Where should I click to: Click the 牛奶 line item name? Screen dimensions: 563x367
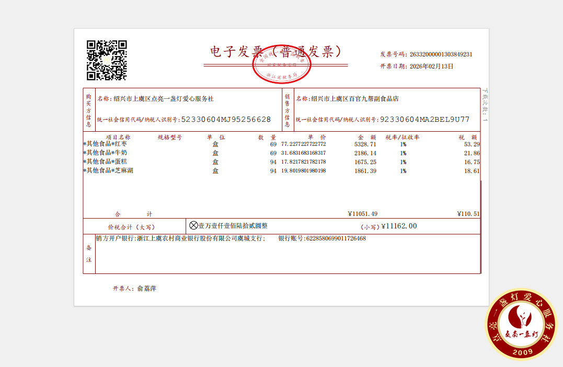(x=105, y=153)
